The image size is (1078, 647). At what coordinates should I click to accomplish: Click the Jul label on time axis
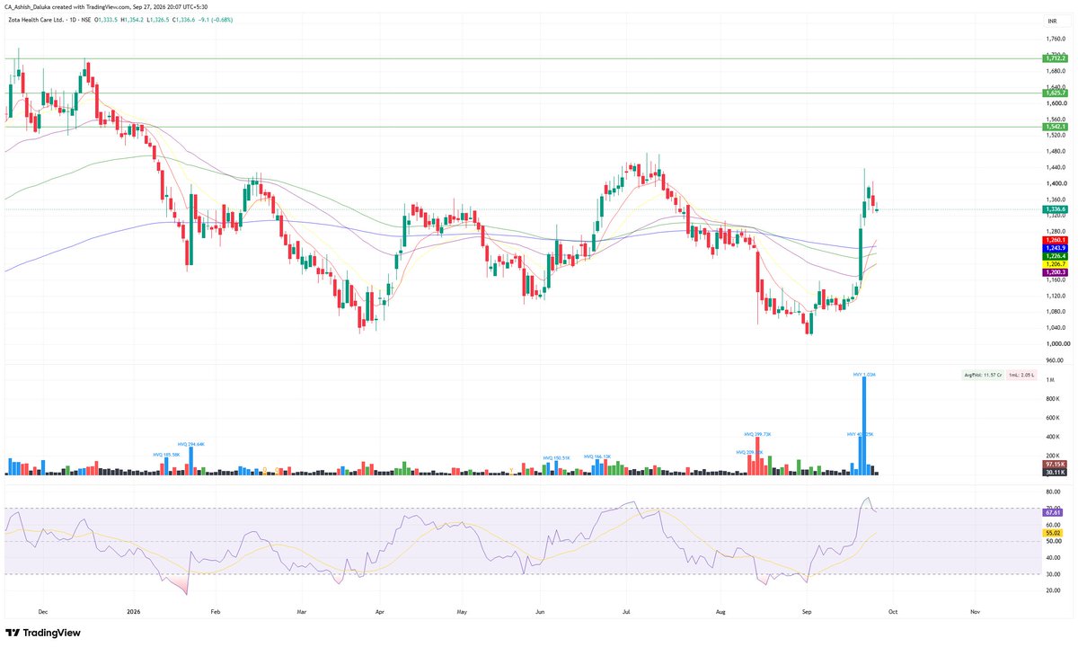click(627, 610)
